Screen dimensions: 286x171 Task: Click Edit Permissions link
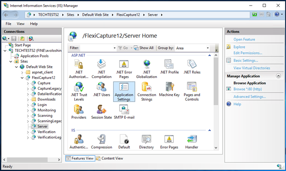tap(248, 53)
